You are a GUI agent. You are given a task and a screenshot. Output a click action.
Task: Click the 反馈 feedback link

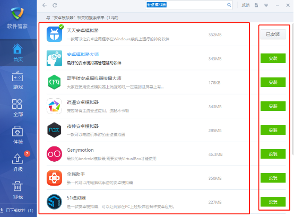(245, 5)
